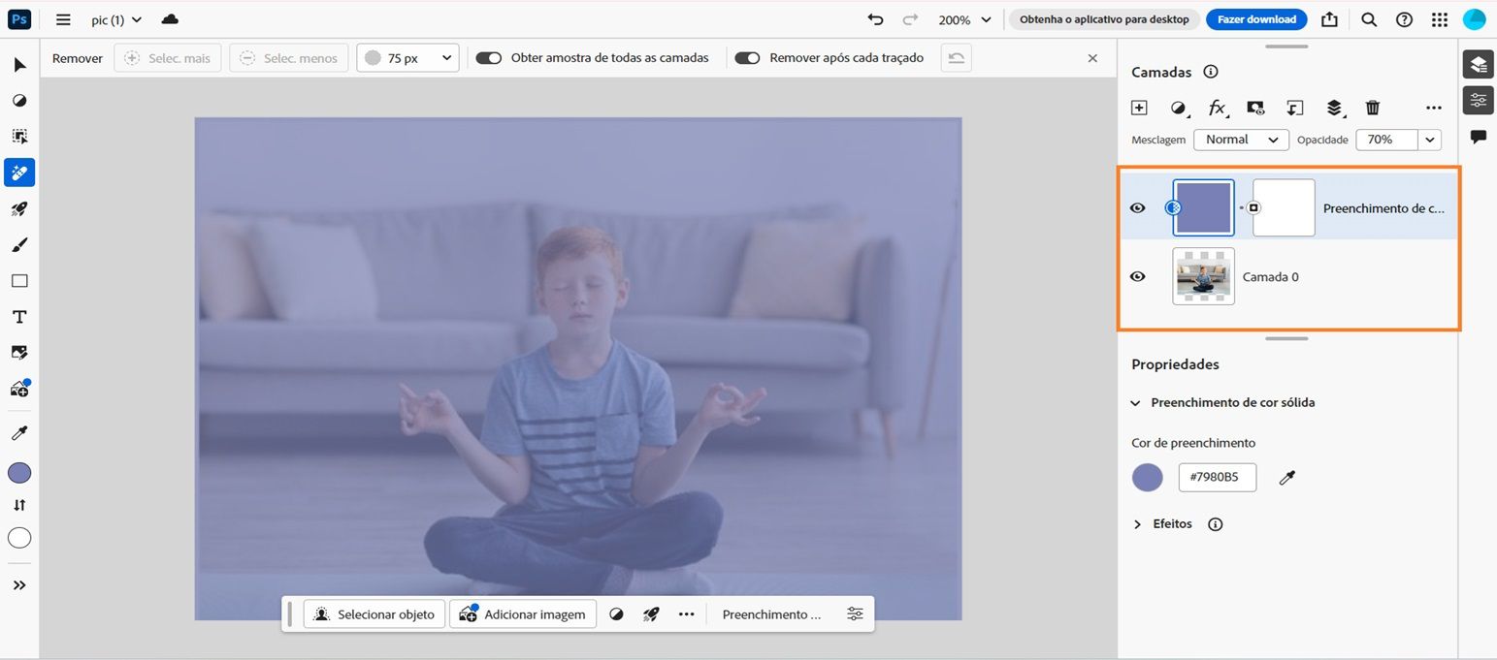Open the fx layer effects menu
The image size is (1497, 660).
(1217, 108)
